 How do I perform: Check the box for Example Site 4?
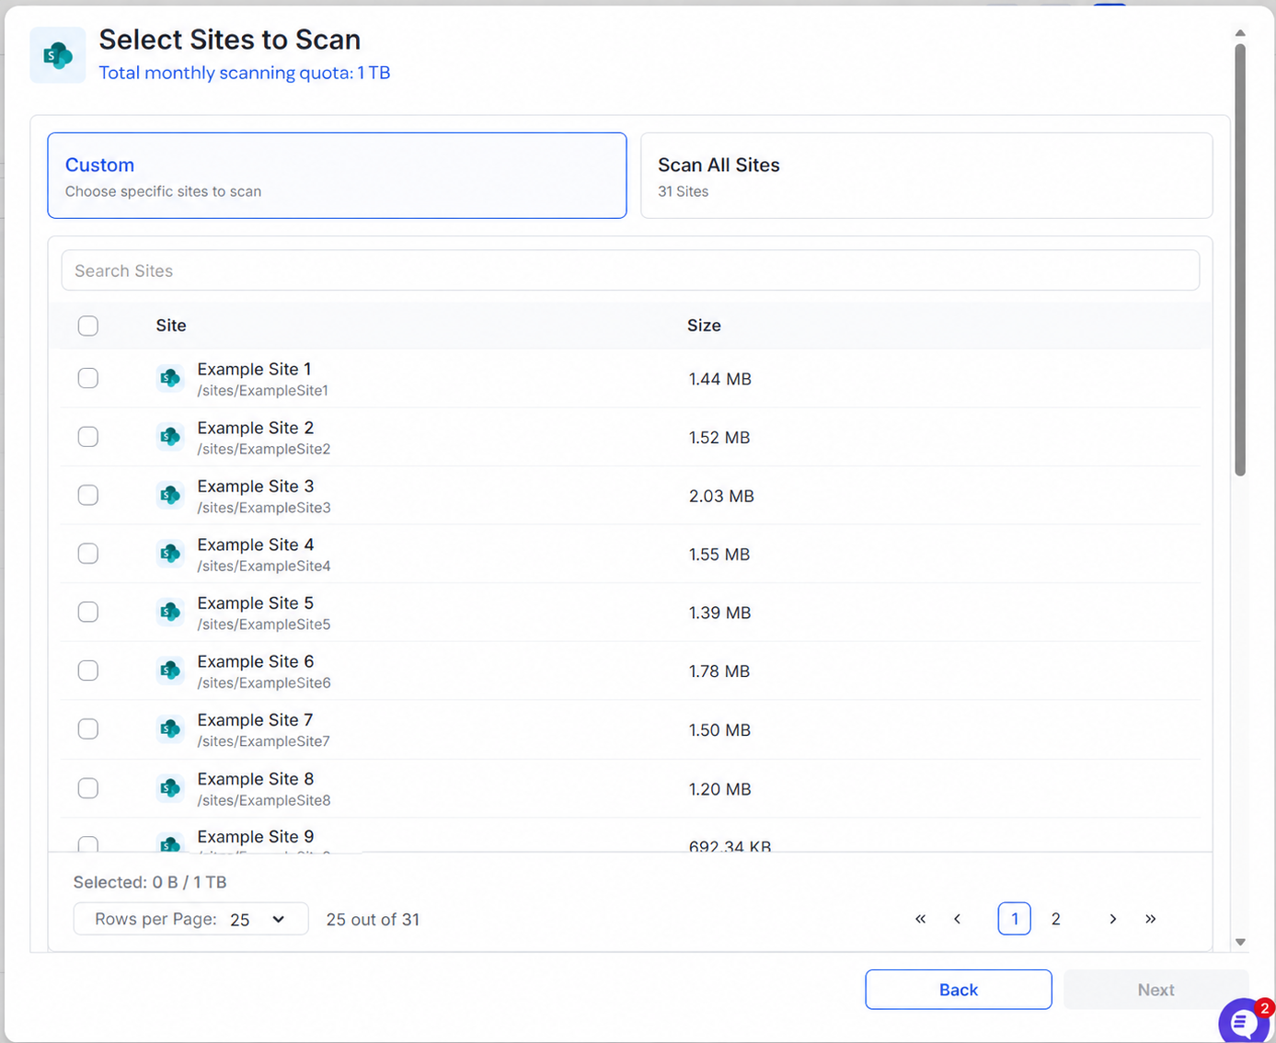pyautogui.click(x=88, y=554)
